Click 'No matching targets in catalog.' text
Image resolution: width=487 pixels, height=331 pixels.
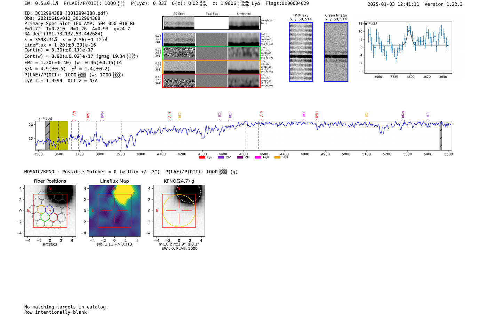point(66,307)
